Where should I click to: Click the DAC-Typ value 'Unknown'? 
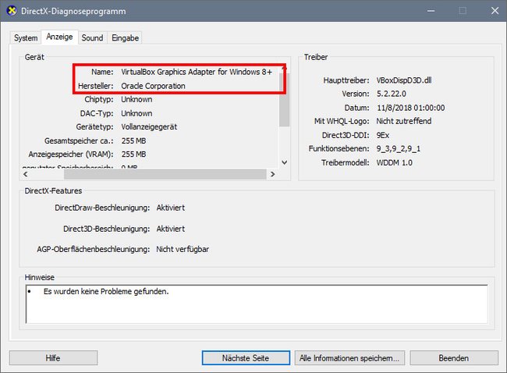(136, 113)
